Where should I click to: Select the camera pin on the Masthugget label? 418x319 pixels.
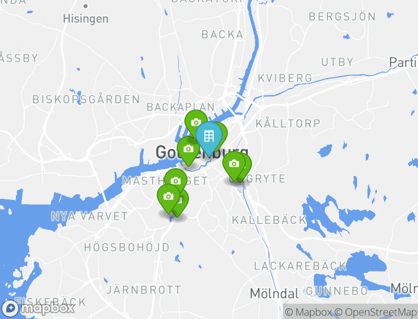click(x=176, y=180)
